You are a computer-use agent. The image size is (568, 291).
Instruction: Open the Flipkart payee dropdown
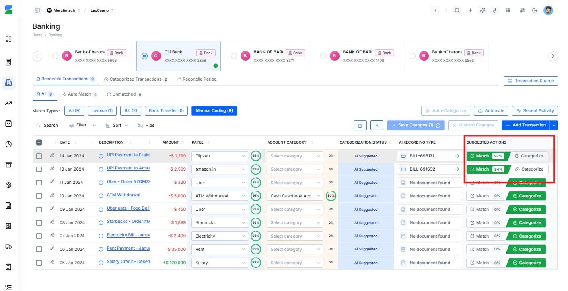pos(219,155)
